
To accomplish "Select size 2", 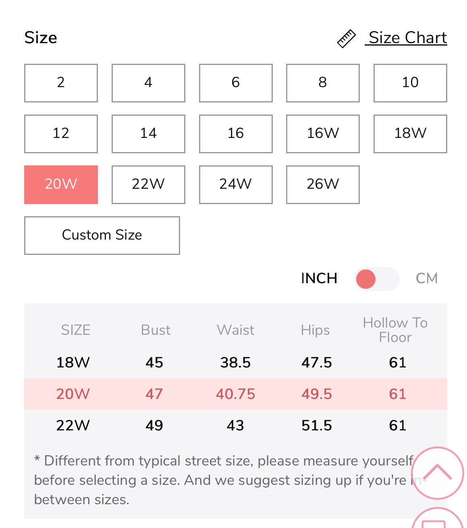I will click(x=61, y=83).
